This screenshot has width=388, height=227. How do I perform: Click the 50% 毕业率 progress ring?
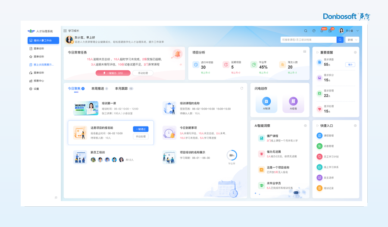232,155
